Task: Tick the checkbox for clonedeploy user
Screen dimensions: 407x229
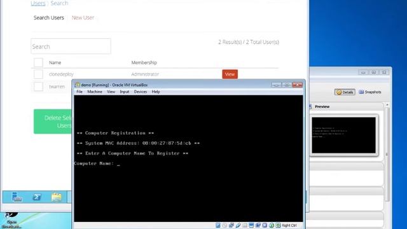Action: pyautogui.click(x=38, y=74)
